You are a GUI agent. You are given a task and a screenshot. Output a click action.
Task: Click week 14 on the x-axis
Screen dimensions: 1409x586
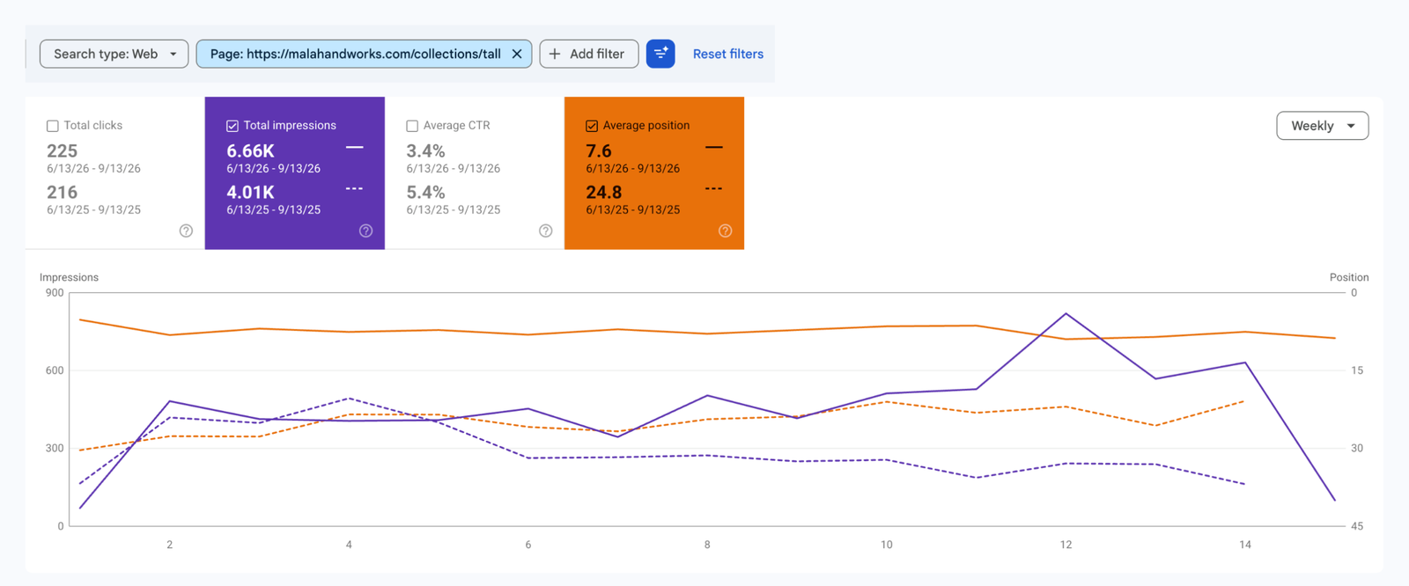point(1245,545)
